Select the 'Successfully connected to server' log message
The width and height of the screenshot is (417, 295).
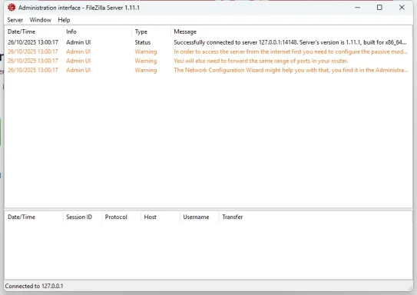(x=290, y=42)
